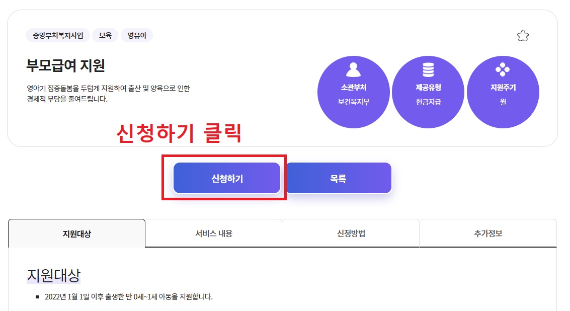This screenshot has height=311, width=570.
Task: Click the red highlighted apply button area
Action: [226, 178]
